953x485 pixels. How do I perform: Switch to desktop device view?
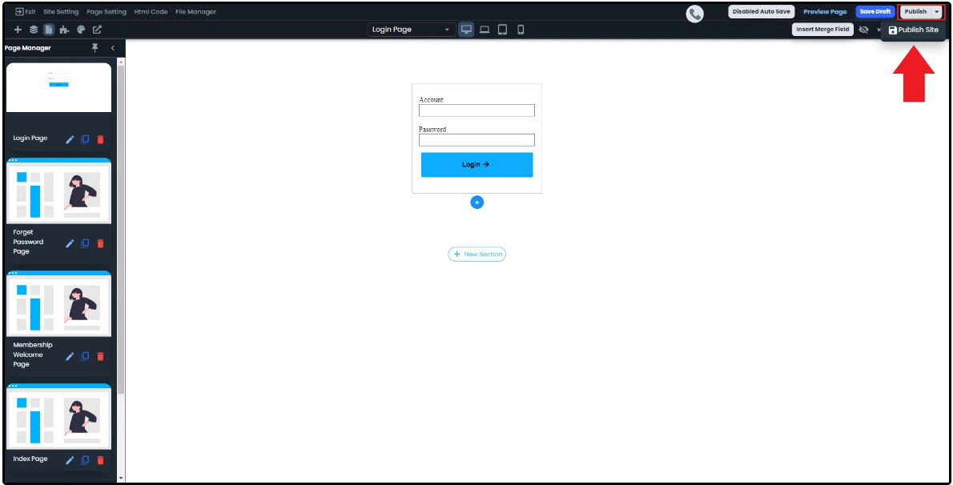pyautogui.click(x=466, y=30)
